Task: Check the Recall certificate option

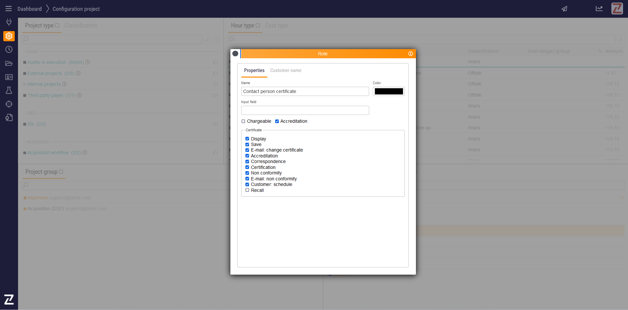Action: pos(247,190)
